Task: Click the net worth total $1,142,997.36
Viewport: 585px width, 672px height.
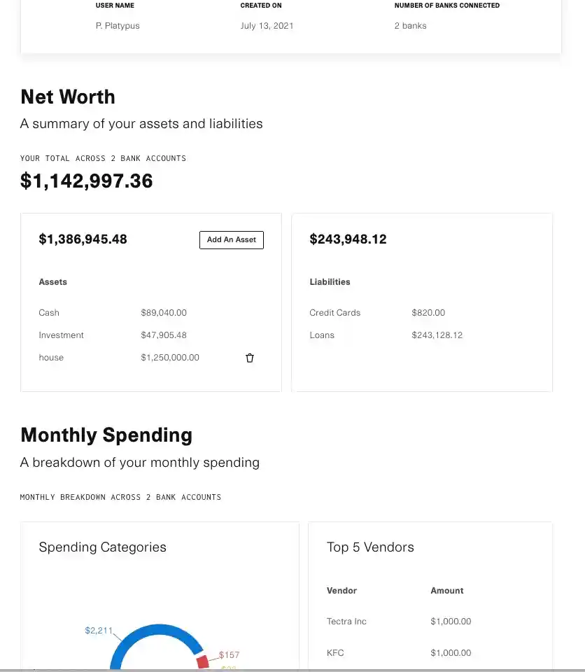Action: (x=87, y=181)
